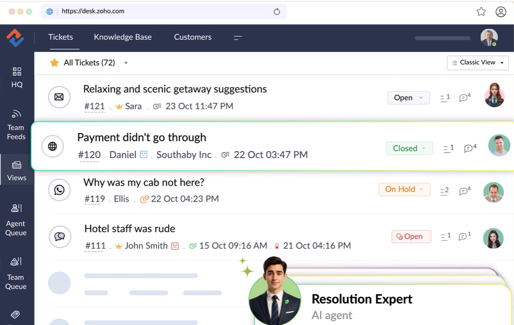Open the Agent Queue
Viewport: 514px width, 325px height.
[x=17, y=220]
